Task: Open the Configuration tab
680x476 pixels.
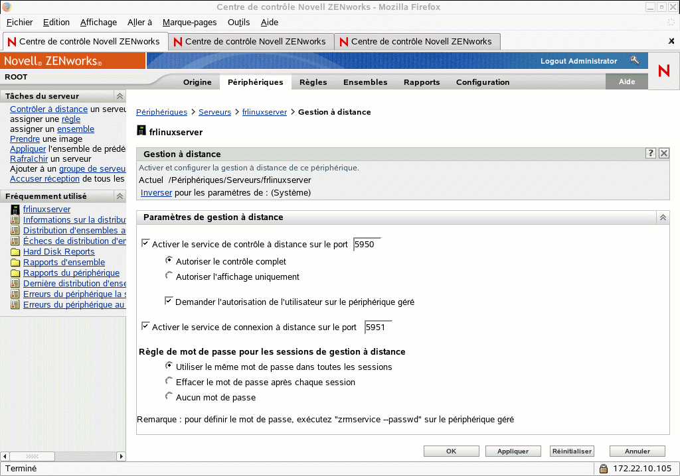Action: point(483,82)
